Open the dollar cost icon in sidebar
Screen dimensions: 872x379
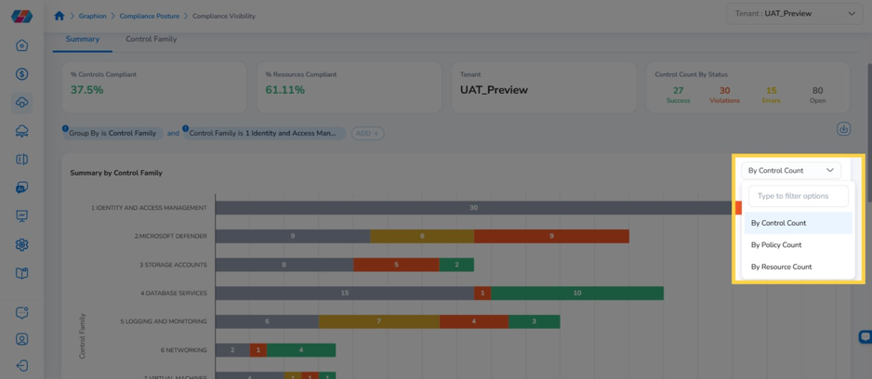click(21, 74)
